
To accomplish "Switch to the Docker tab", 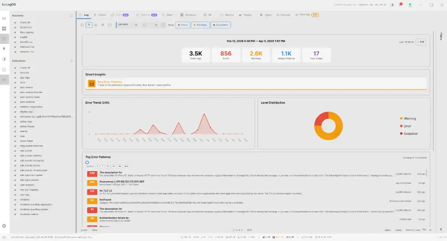I will (245, 15).
